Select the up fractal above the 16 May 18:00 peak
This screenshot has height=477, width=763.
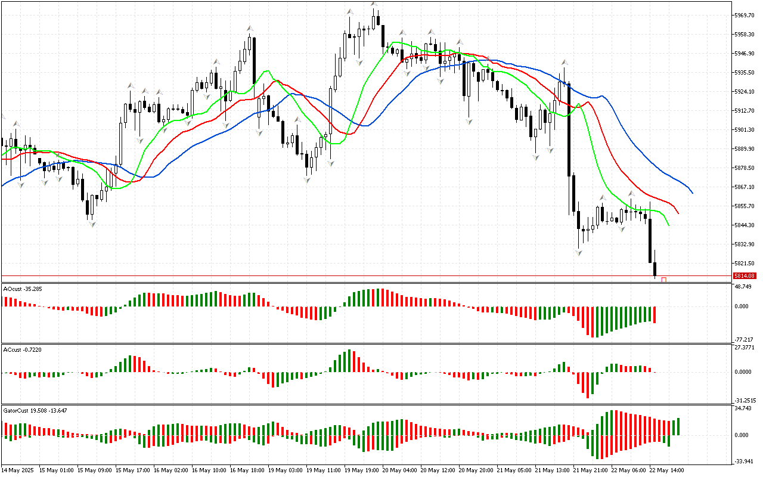250,27
